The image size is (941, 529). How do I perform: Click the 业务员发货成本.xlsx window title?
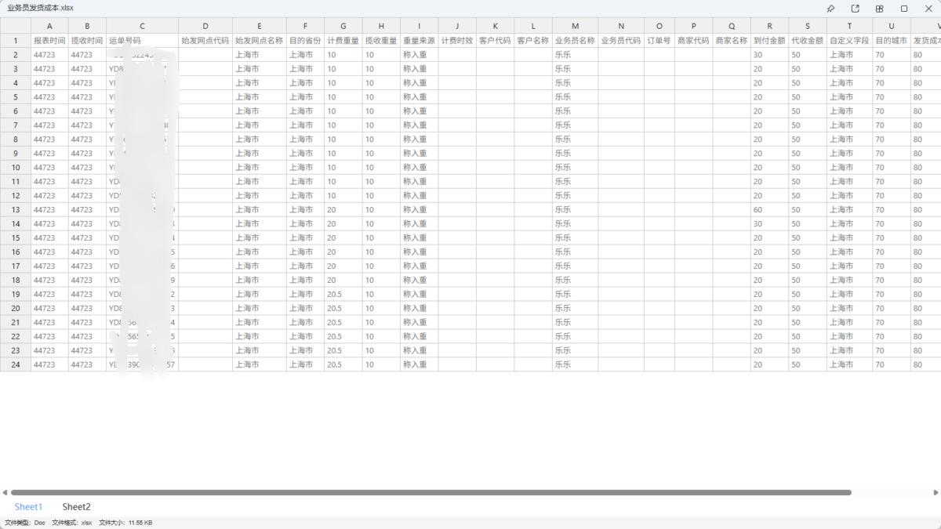pyautogui.click(x=41, y=7)
